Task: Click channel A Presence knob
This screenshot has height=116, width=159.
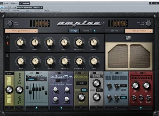Action: 79,43
